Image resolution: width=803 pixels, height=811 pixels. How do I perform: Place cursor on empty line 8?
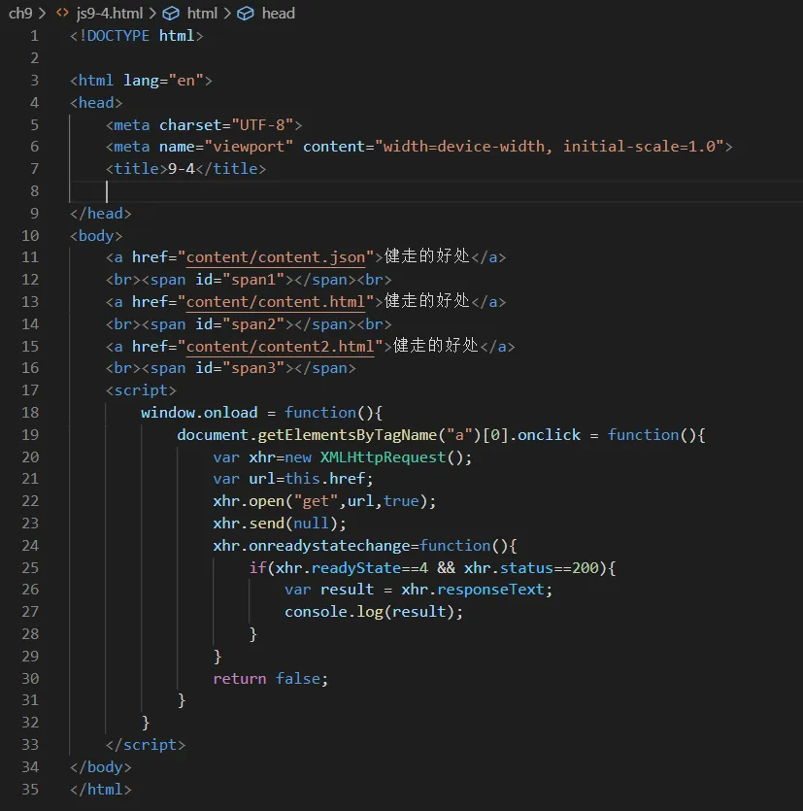click(x=291, y=191)
